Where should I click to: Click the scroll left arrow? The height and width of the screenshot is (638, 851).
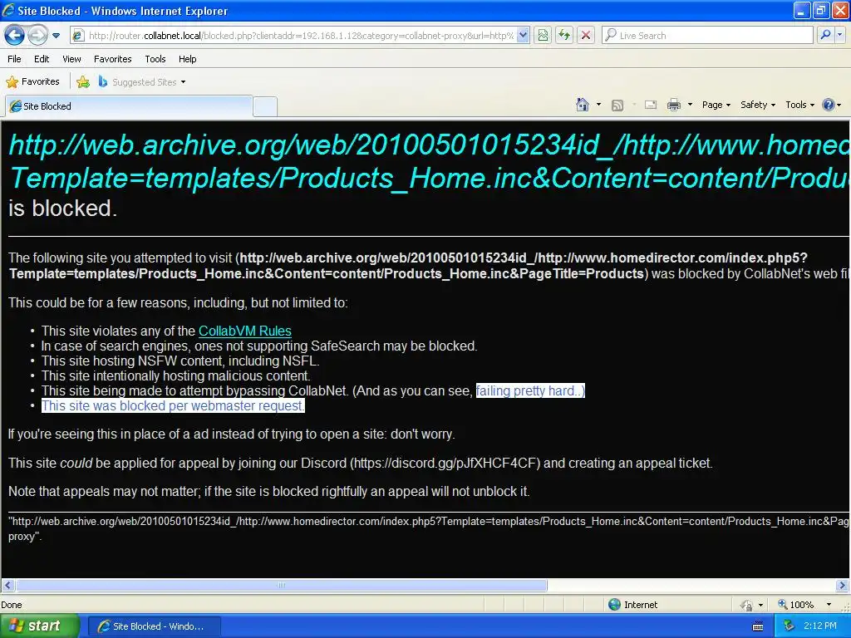7,586
